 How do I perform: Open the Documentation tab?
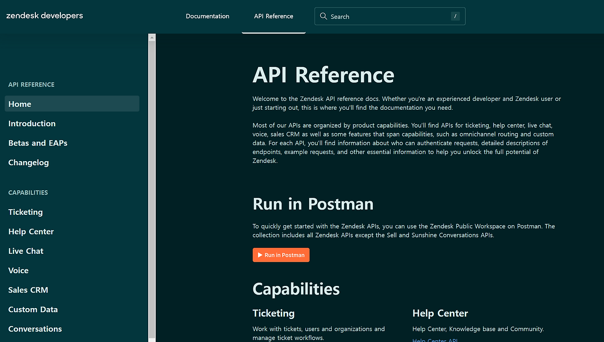click(x=208, y=16)
